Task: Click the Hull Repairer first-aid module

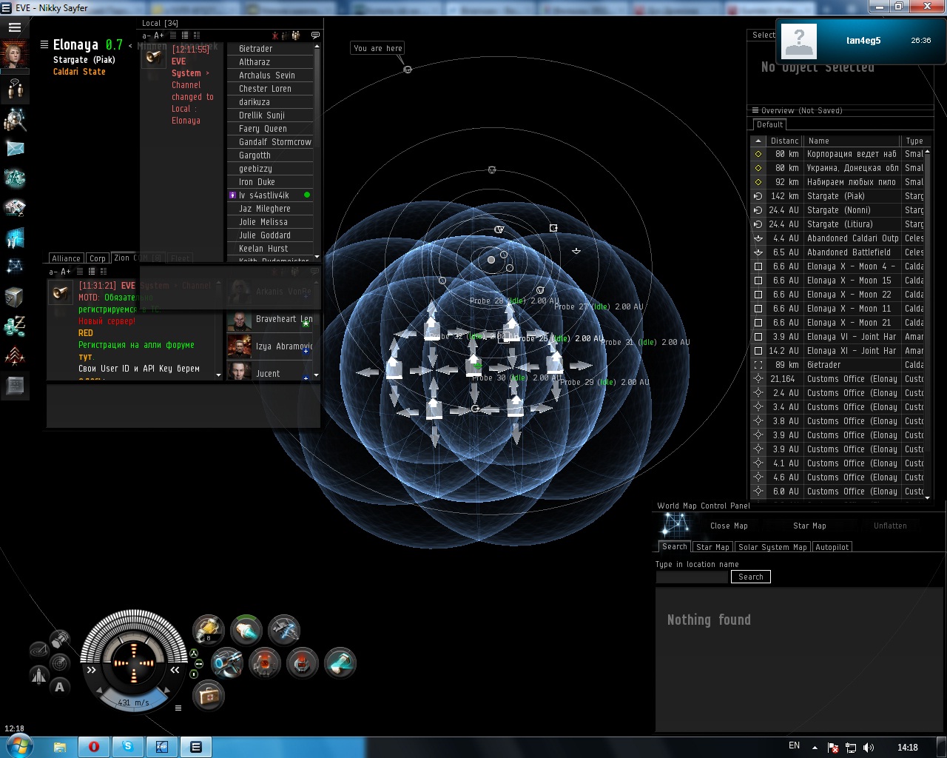Action: click(209, 696)
